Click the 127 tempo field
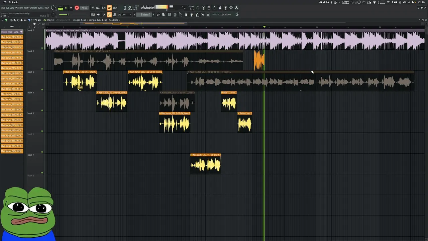Screen dimensions: 428x241 [84, 8]
